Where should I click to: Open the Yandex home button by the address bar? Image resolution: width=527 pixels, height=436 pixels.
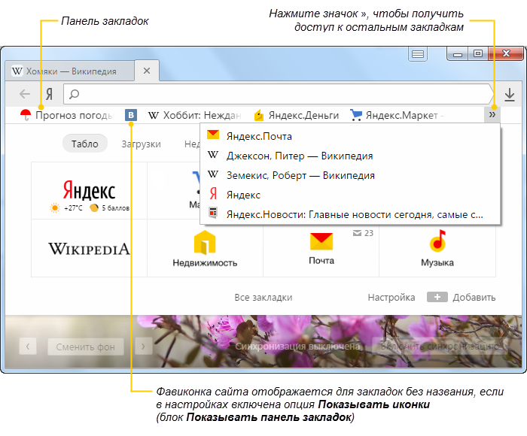click(x=49, y=94)
